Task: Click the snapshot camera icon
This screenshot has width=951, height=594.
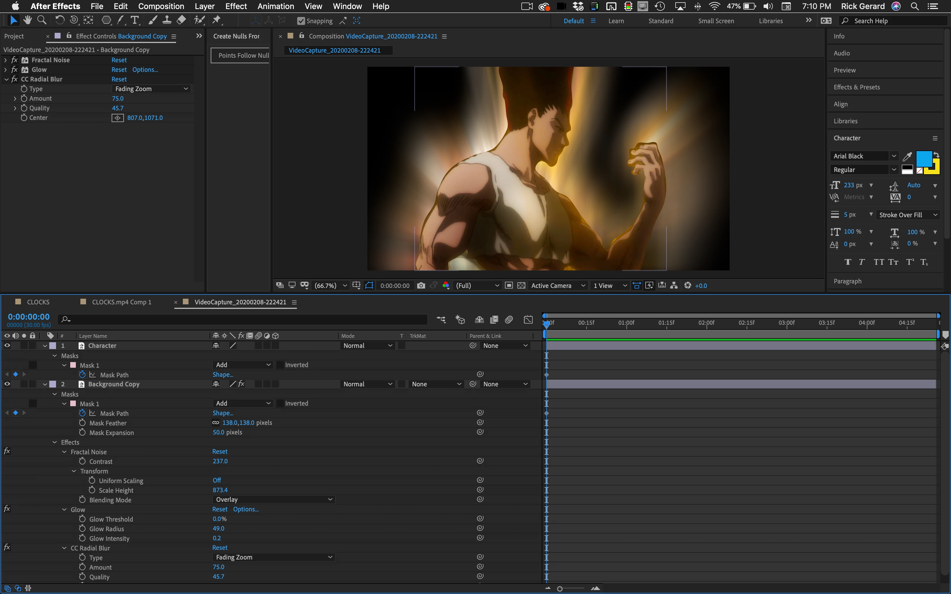Action: pos(421,286)
